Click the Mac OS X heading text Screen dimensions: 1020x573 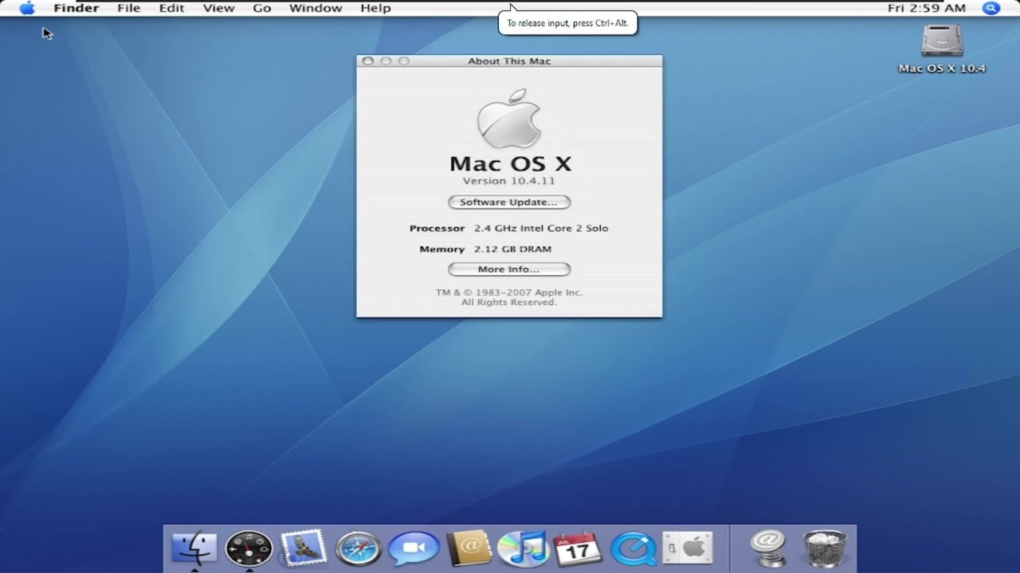point(511,163)
